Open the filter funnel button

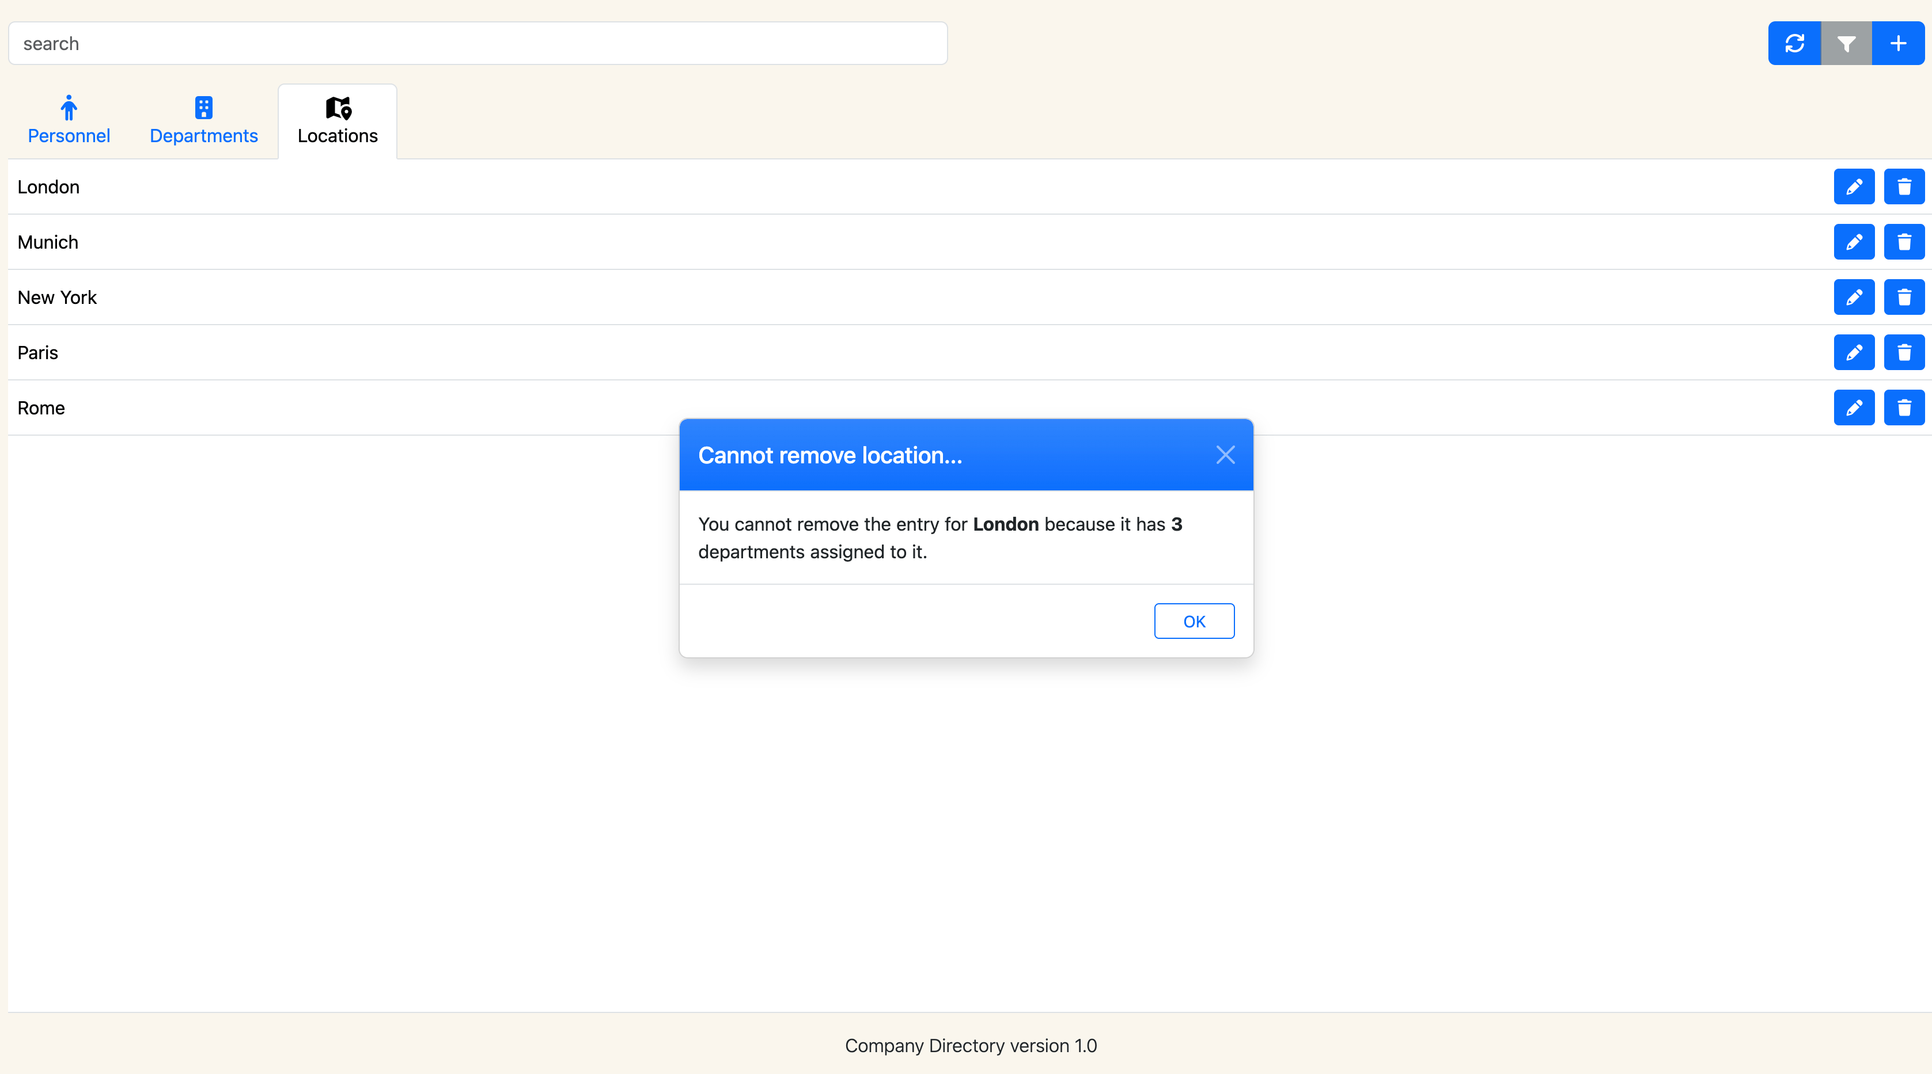pyautogui.click(x=1846, y=44)
